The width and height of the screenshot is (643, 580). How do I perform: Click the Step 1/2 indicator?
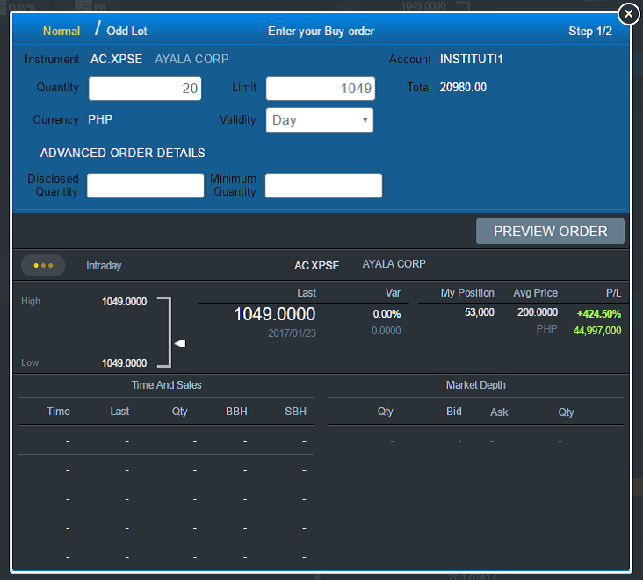click(x=590, y=31)
